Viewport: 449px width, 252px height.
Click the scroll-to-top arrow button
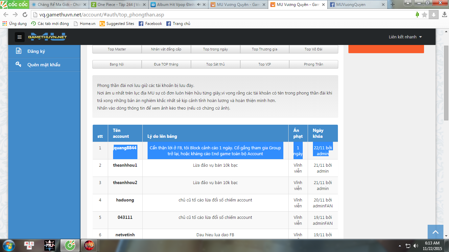point(436,232)
